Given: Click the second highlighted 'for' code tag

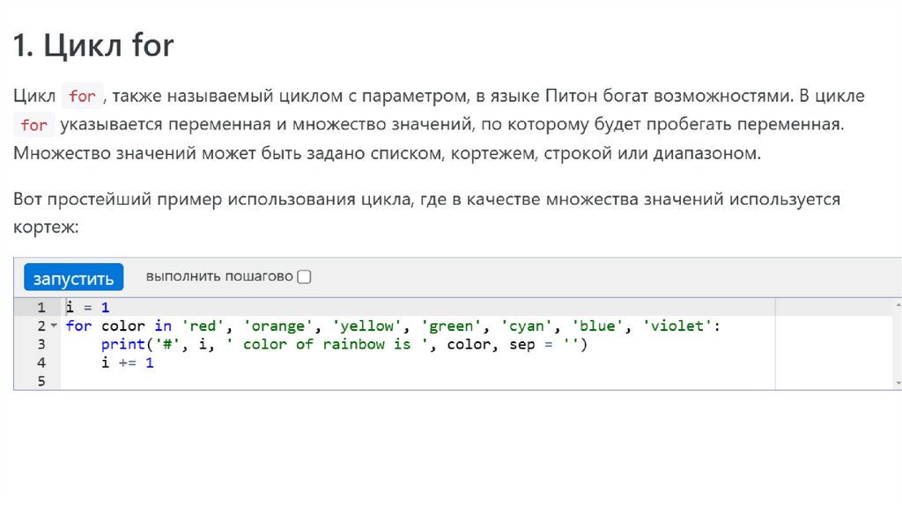Looking at the screenshot, I should [34, 125].
